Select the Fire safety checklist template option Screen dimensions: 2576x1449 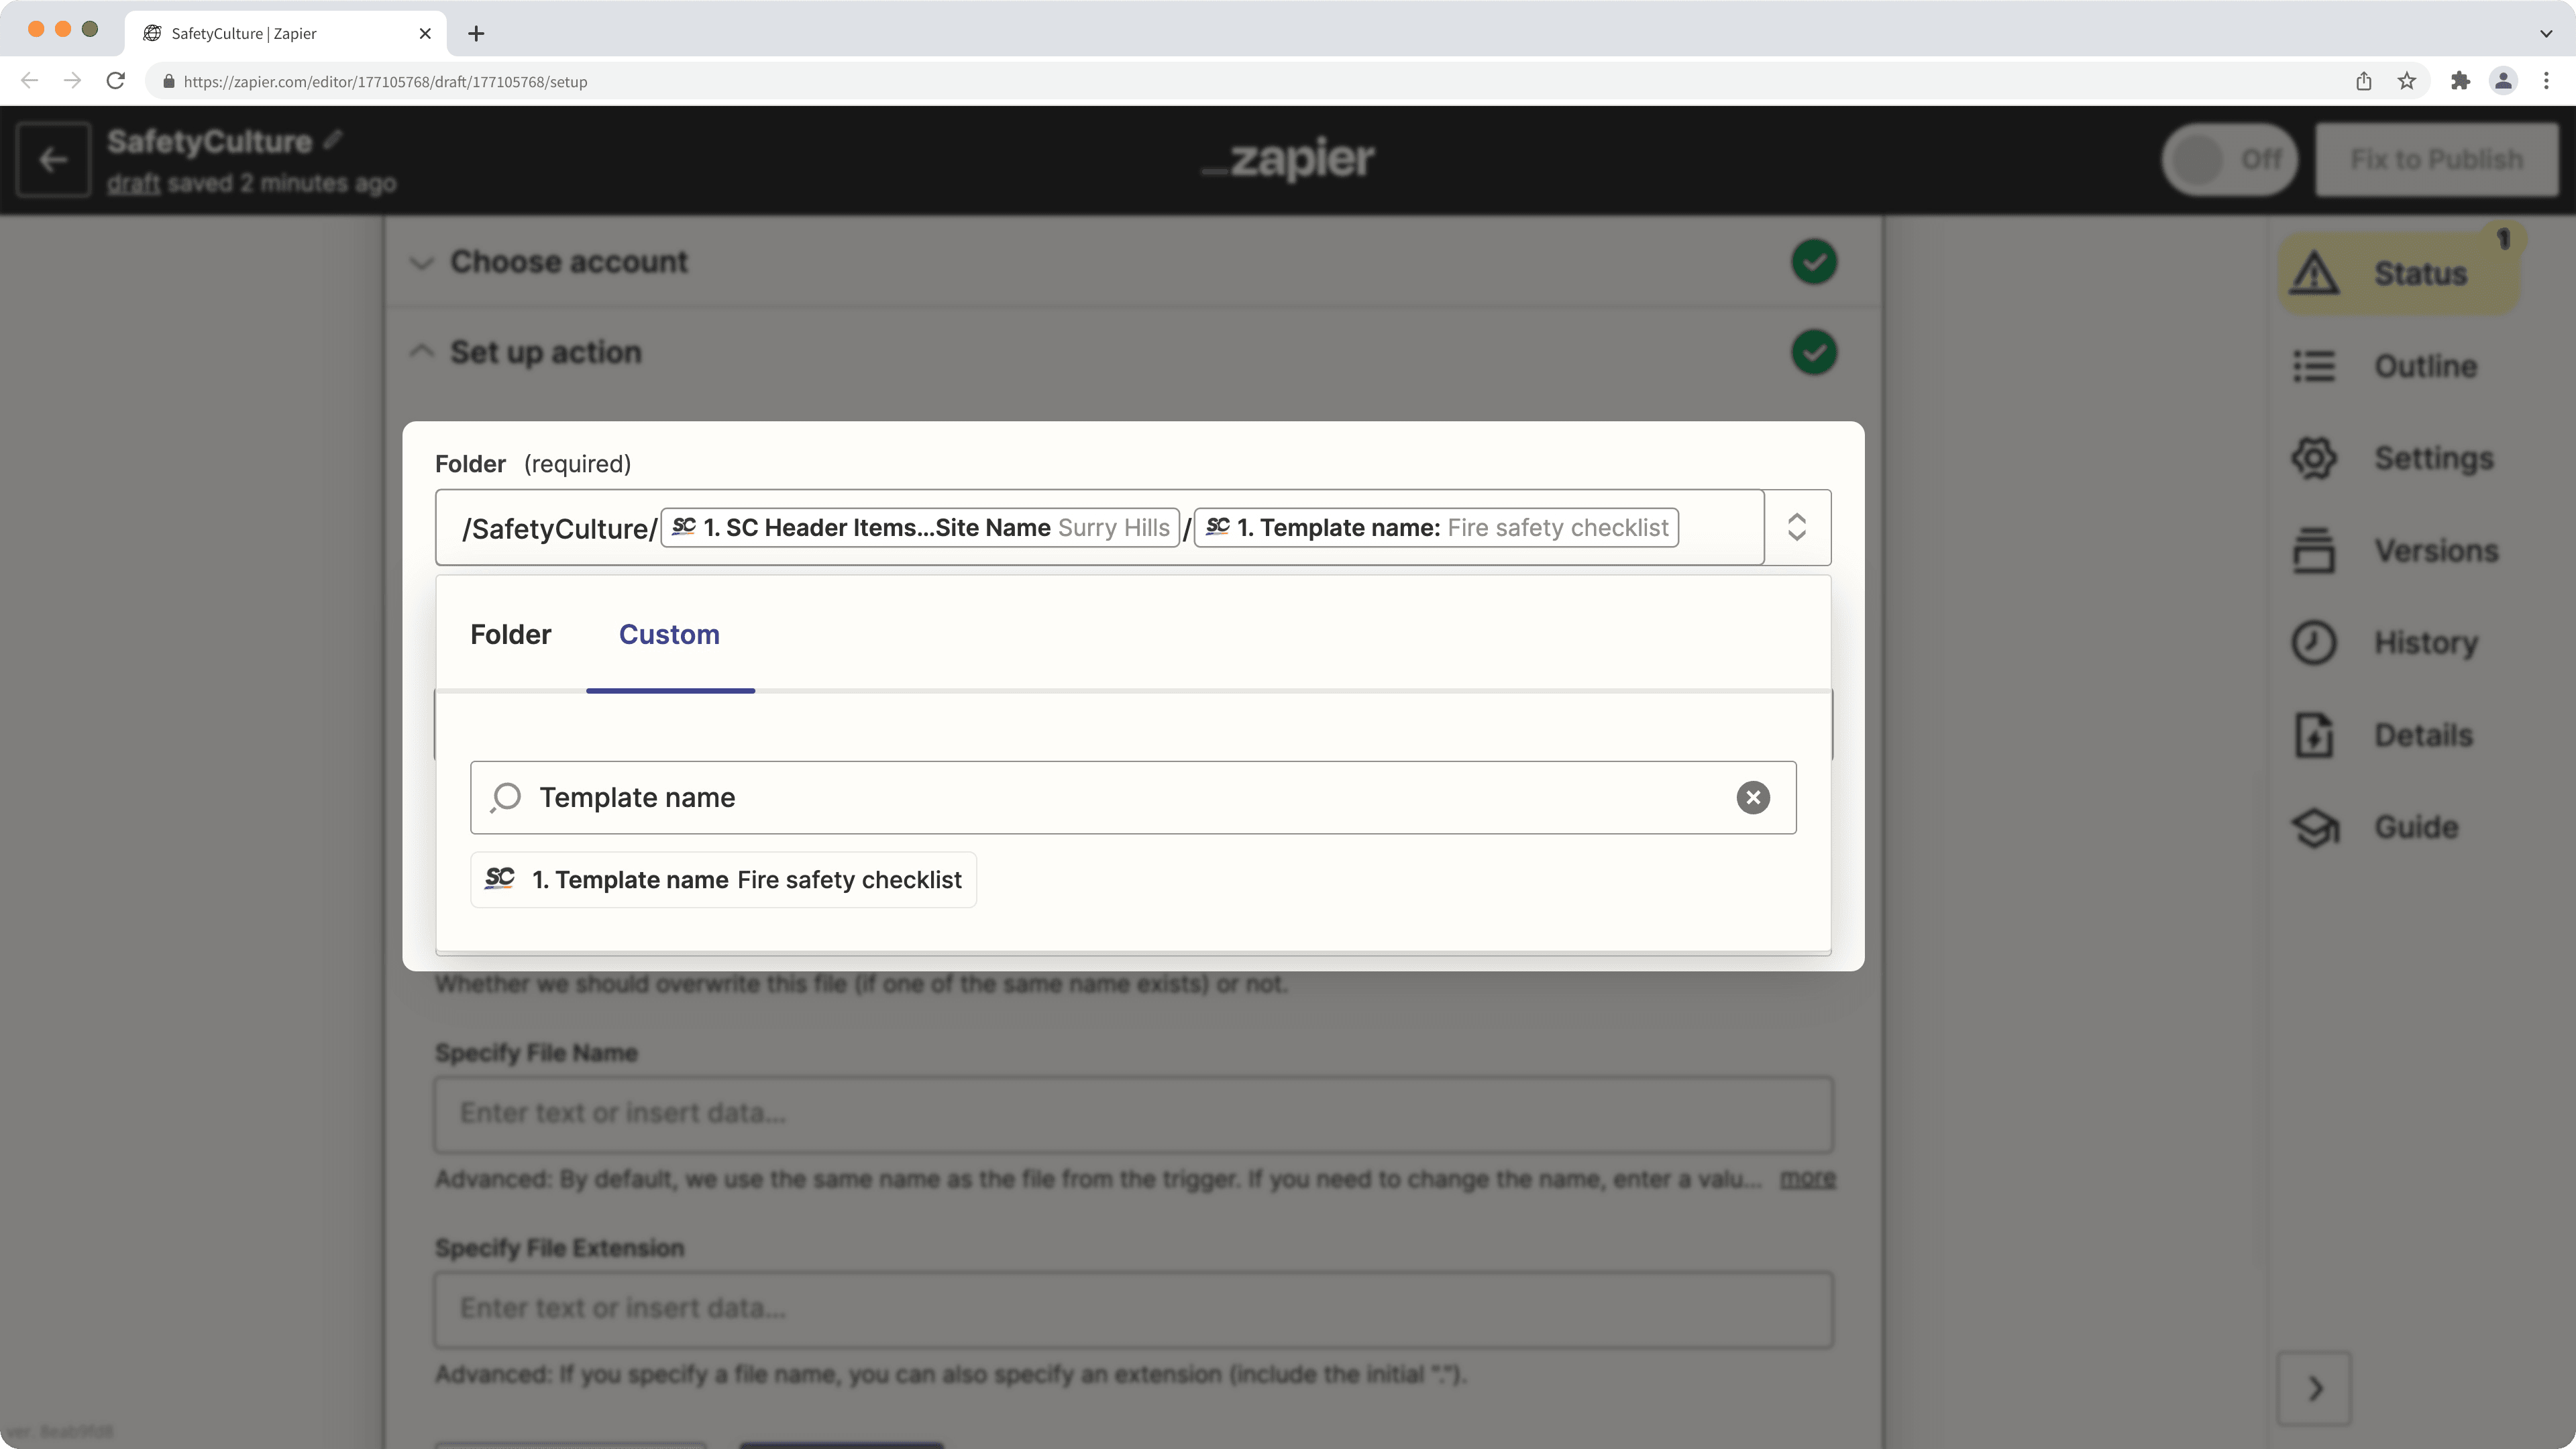(x=723, y=879)
